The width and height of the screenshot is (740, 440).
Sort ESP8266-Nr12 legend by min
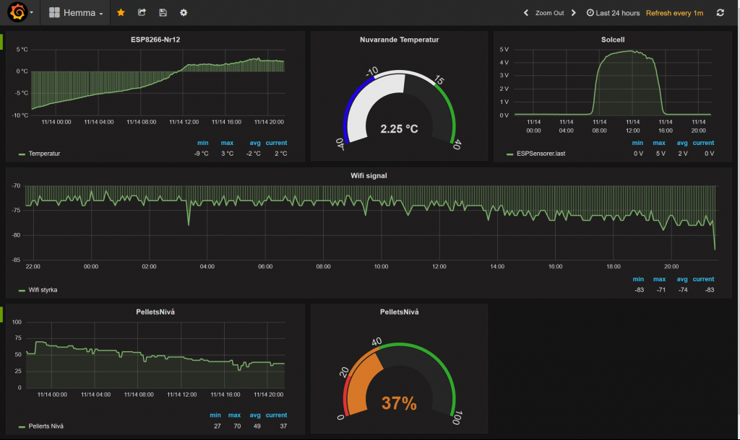[x=203, y=143]
